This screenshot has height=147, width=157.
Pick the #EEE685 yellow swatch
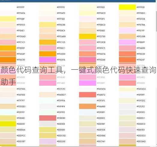click(x=48, y=130)
